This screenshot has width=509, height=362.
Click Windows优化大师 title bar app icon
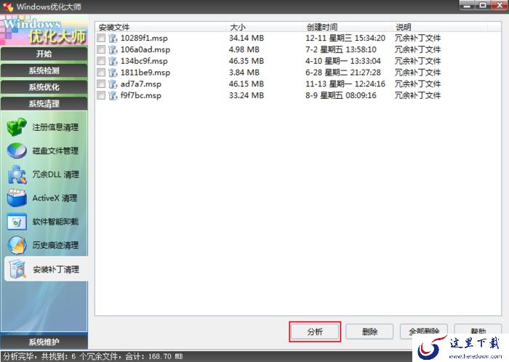click(x=8, y=7)
